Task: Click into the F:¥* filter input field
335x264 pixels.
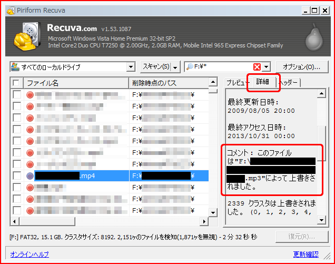Action: [x=222, y=67]
